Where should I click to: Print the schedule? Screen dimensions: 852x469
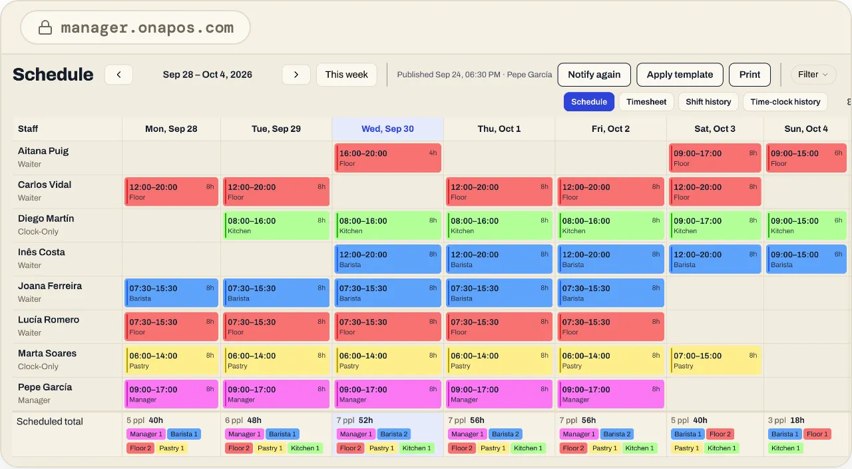(x=749, y=75)
